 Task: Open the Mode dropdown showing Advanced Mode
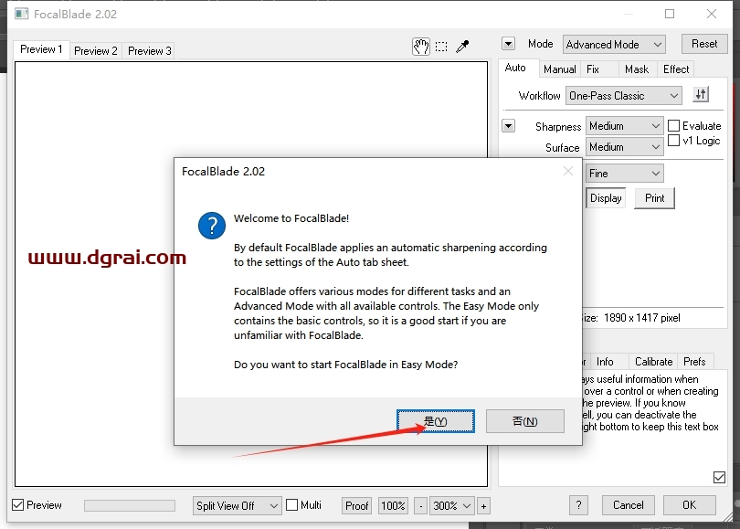(x=614, y=45)
